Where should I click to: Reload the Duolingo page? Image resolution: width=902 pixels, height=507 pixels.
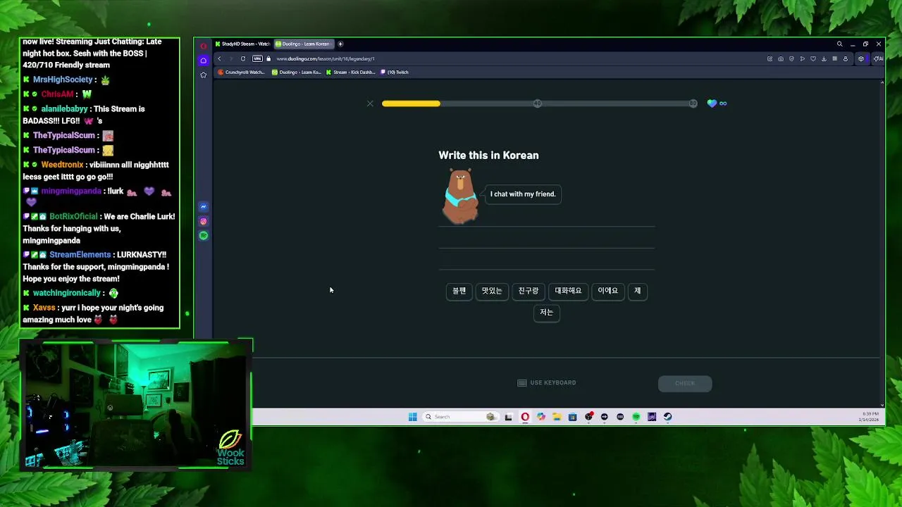tap(243, 58)
